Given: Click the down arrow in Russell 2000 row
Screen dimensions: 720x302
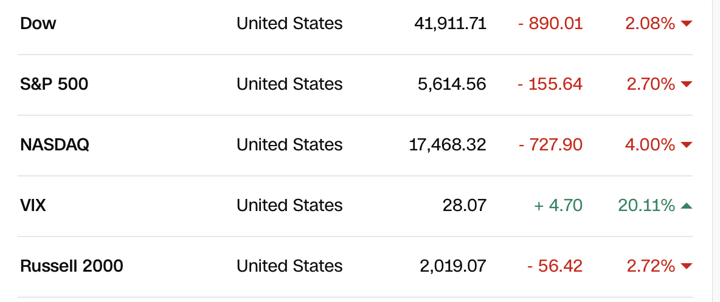Looking at the screenshot, I should coord(687,266).
